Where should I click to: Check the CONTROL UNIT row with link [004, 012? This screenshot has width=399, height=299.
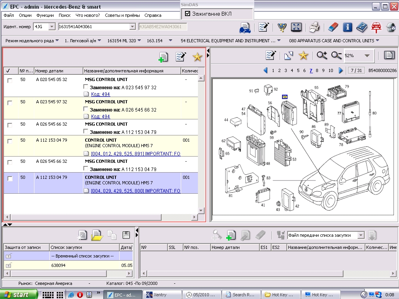(x=10, y=141)
